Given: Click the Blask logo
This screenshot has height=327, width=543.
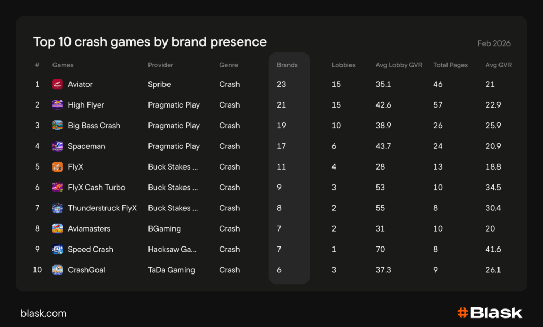Looking at the screenshot, I should [489, 313].
